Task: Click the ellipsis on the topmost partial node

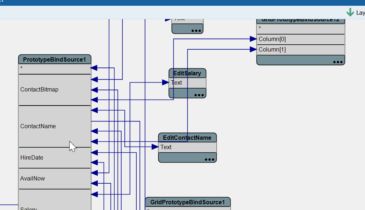Action: coord(196,31)
